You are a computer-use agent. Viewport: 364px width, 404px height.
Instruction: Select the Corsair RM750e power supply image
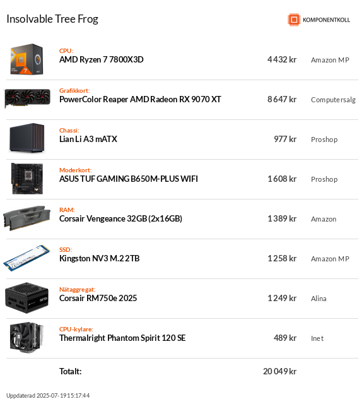26,298
